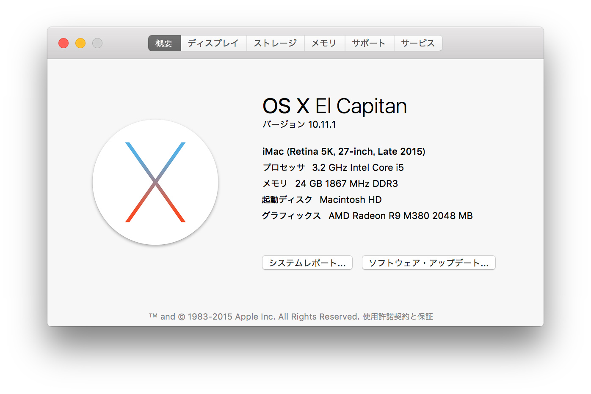This screenshot has height=394, width=591.
Task: Open the ストレージ tab
Action: [x=275, y=43]
